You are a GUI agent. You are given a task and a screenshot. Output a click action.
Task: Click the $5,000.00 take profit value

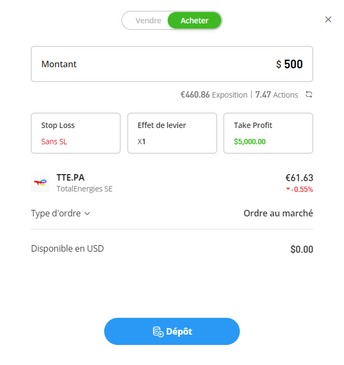click(250, 142)
